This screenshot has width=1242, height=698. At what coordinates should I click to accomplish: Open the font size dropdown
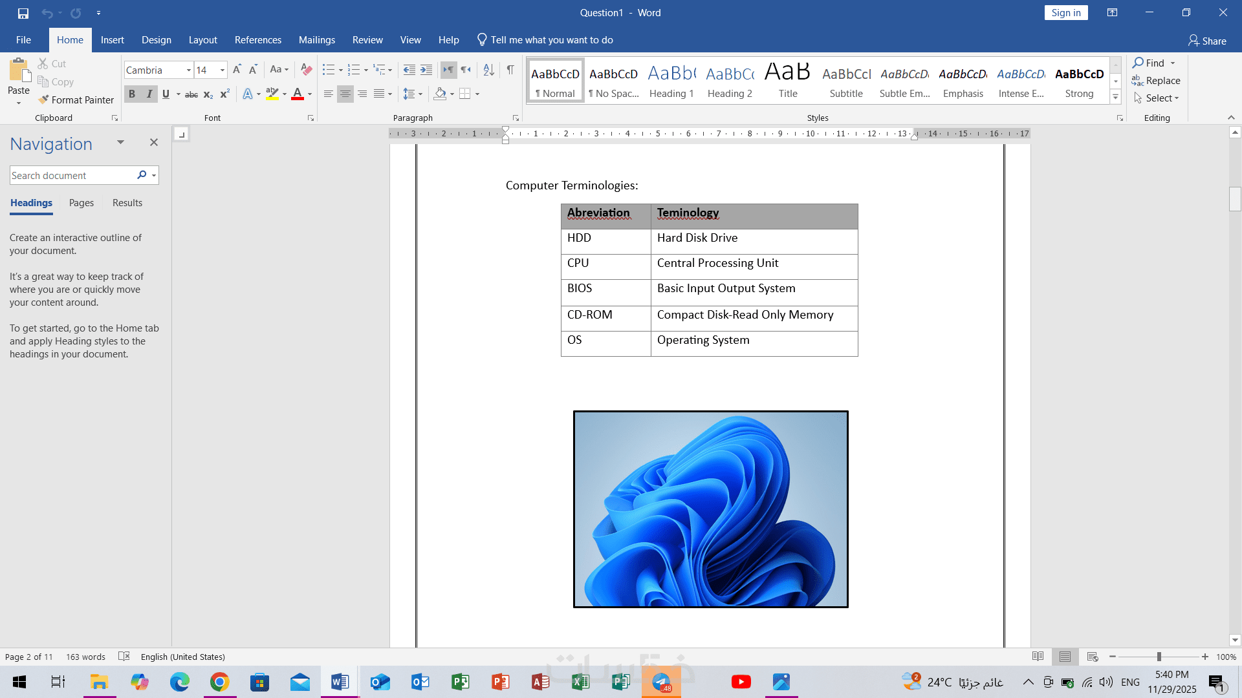223,70
